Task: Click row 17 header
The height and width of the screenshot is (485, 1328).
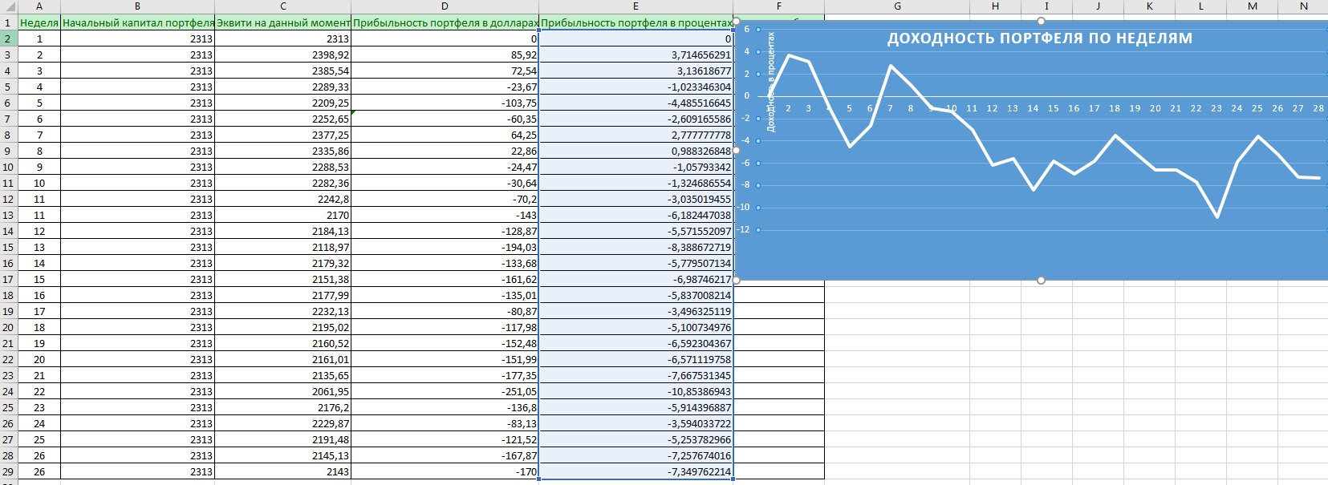Action: (8, 279)
